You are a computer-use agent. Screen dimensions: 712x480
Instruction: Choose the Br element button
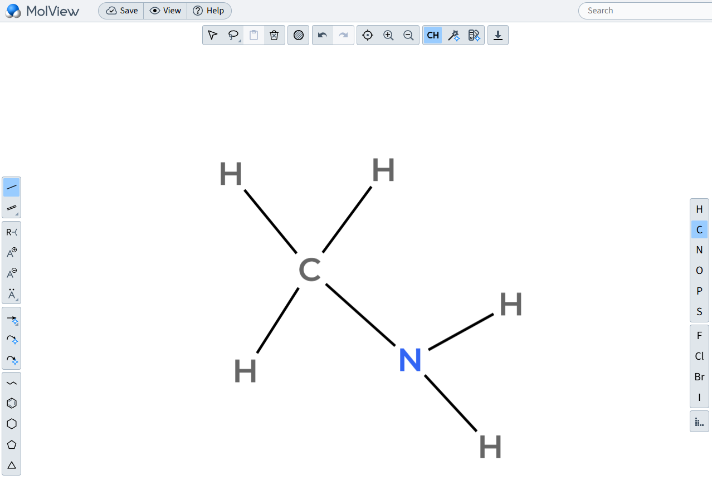[x=699, y=377]
